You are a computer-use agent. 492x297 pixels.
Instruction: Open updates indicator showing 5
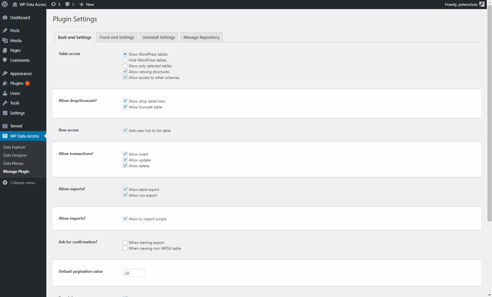[56, 5]
